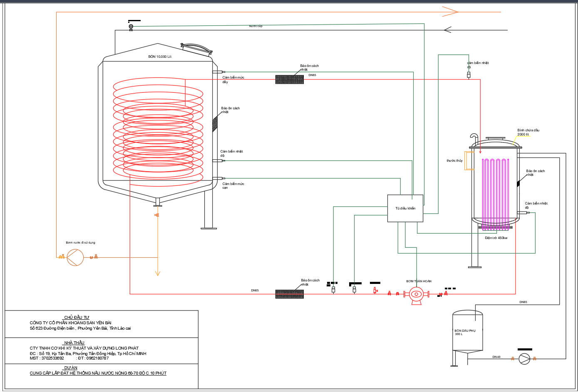578x392 pixels.
Task: Click the BỒN 10.000 Lít label
Action: (160, 57)
